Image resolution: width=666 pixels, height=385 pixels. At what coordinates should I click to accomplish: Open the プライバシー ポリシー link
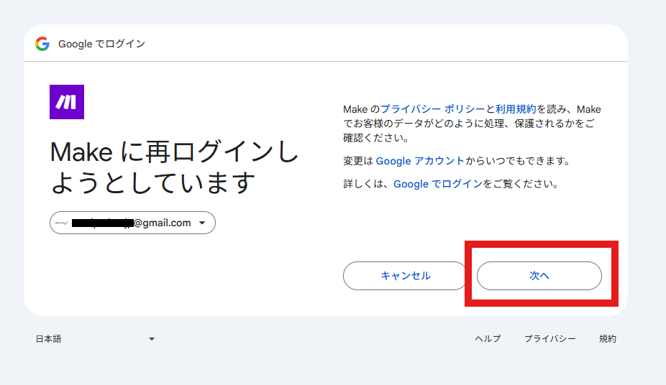coord(432,109)
